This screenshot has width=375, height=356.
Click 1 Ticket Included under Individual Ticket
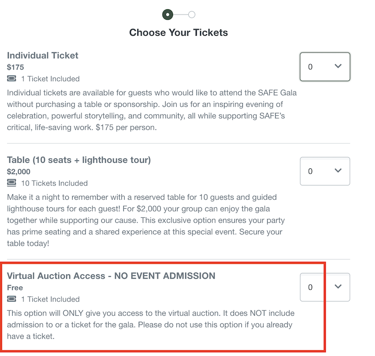point(50,79)
